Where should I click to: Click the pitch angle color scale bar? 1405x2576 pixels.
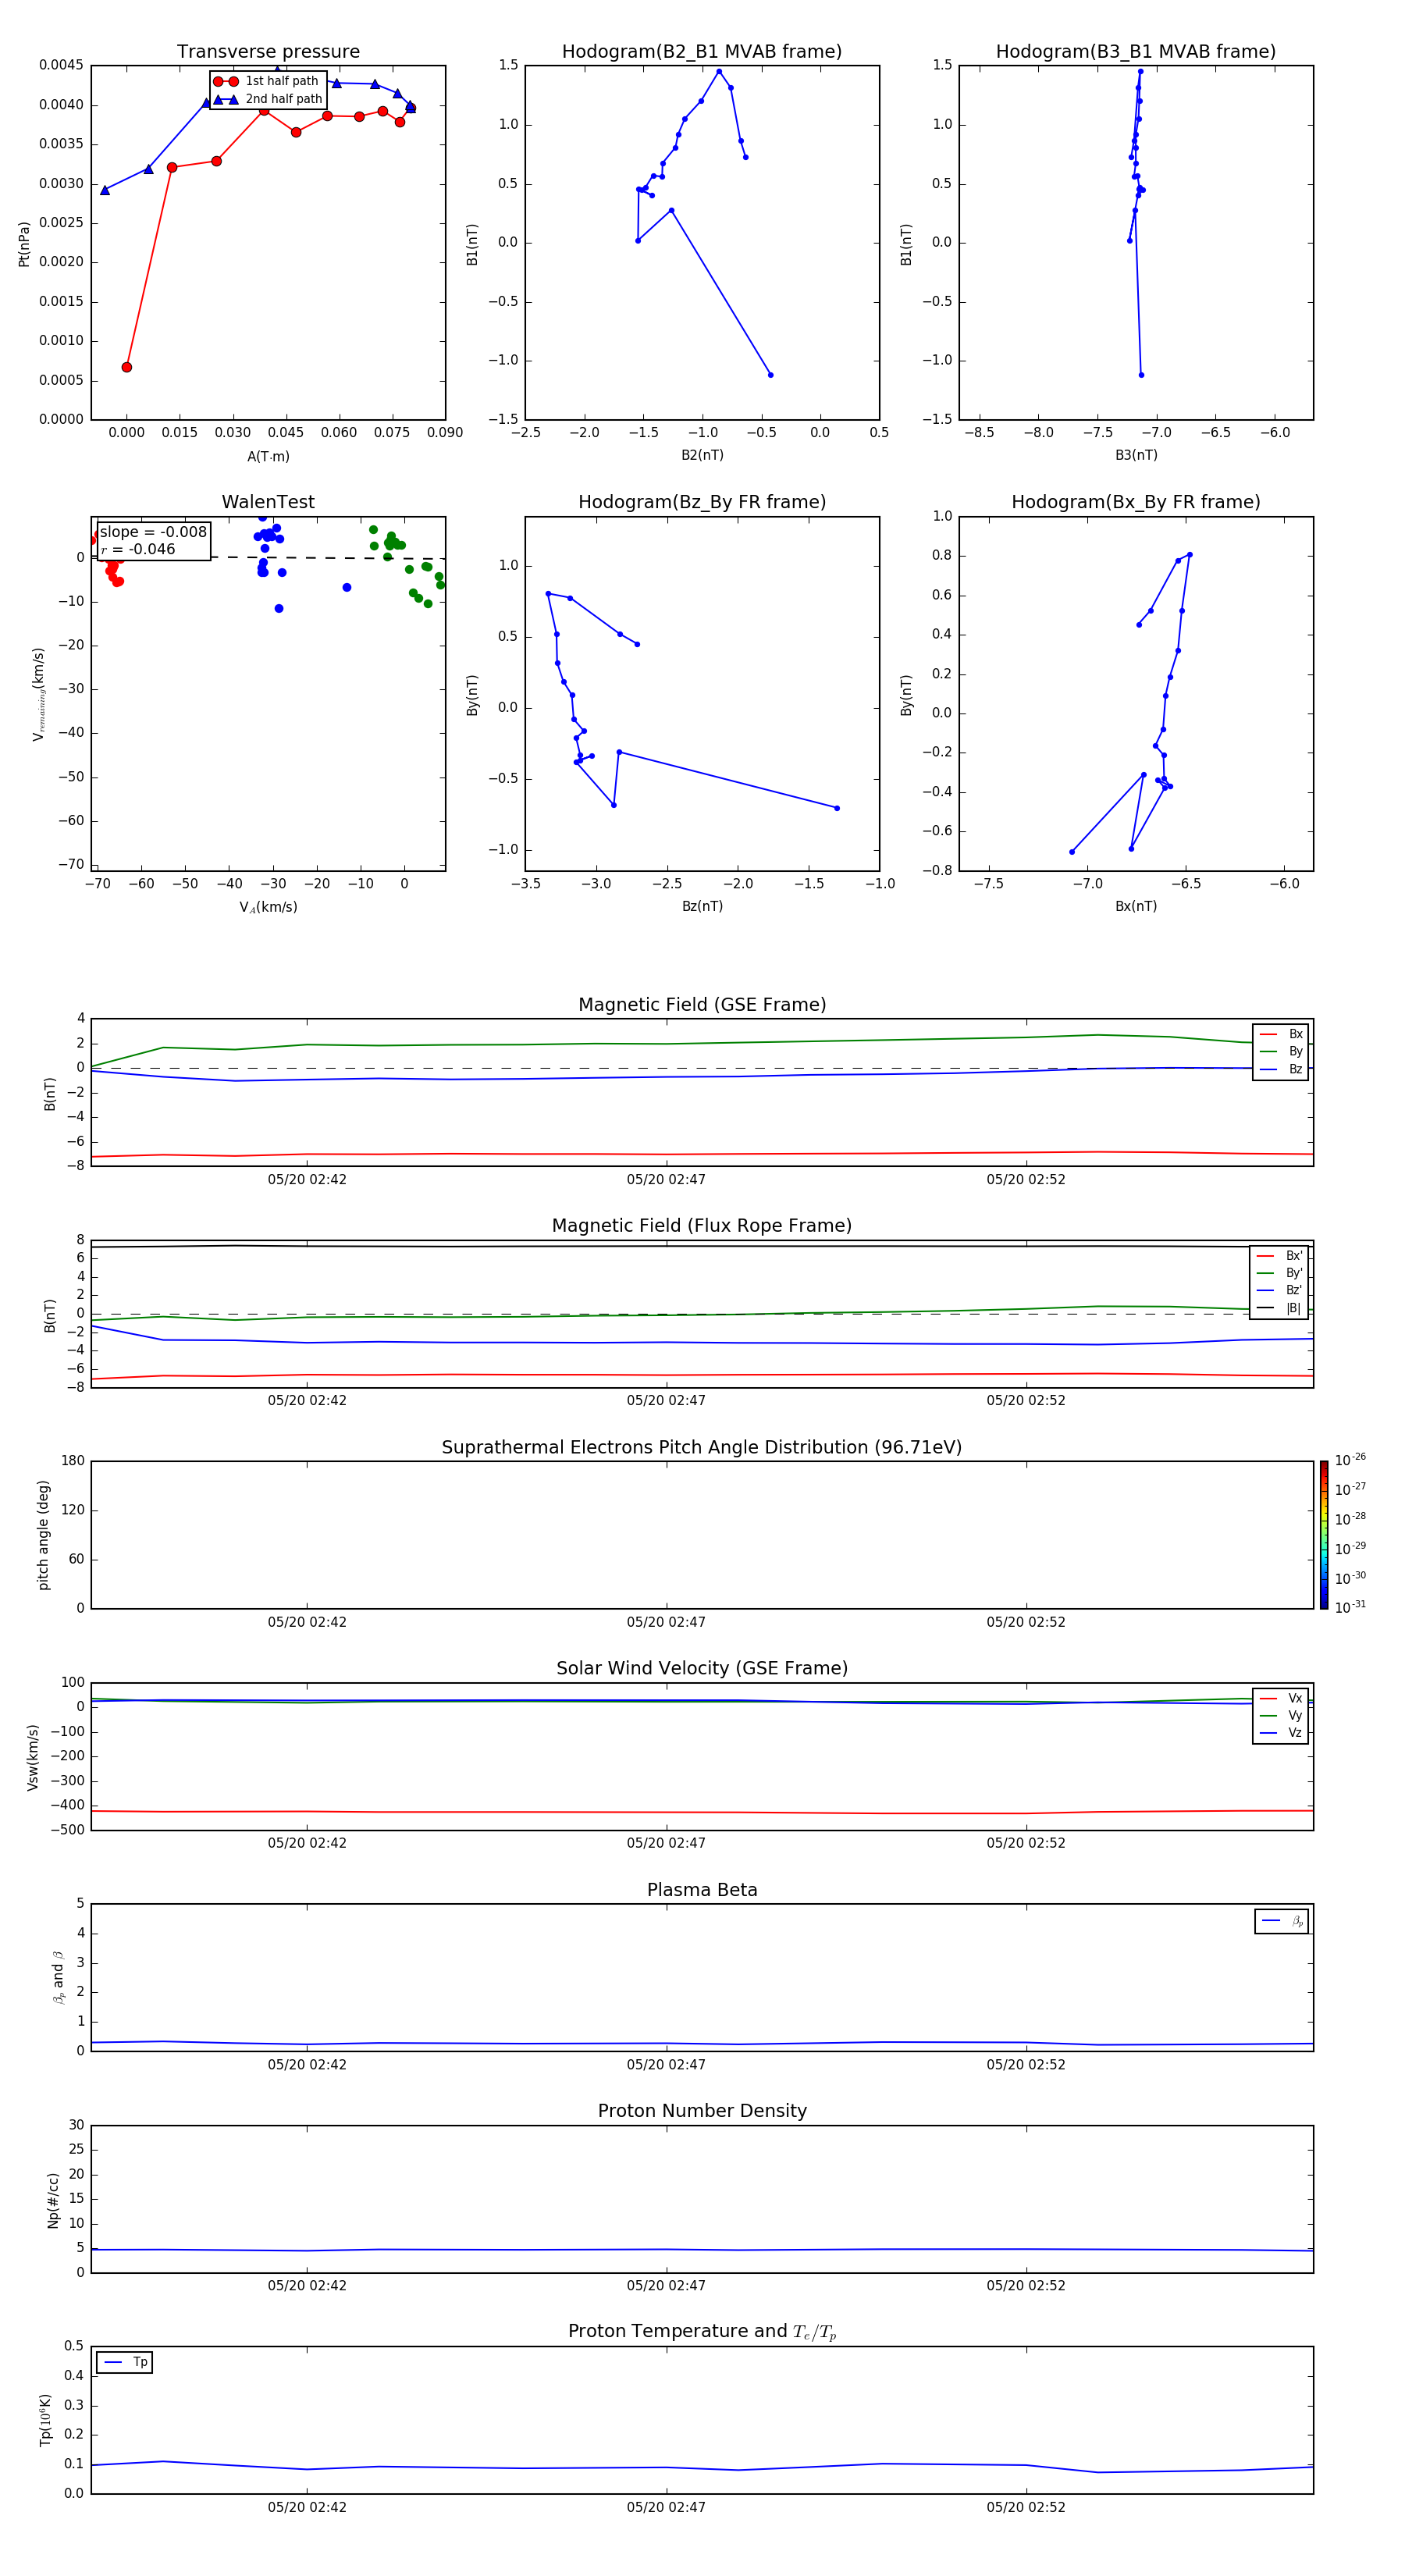(1324, 1535)
